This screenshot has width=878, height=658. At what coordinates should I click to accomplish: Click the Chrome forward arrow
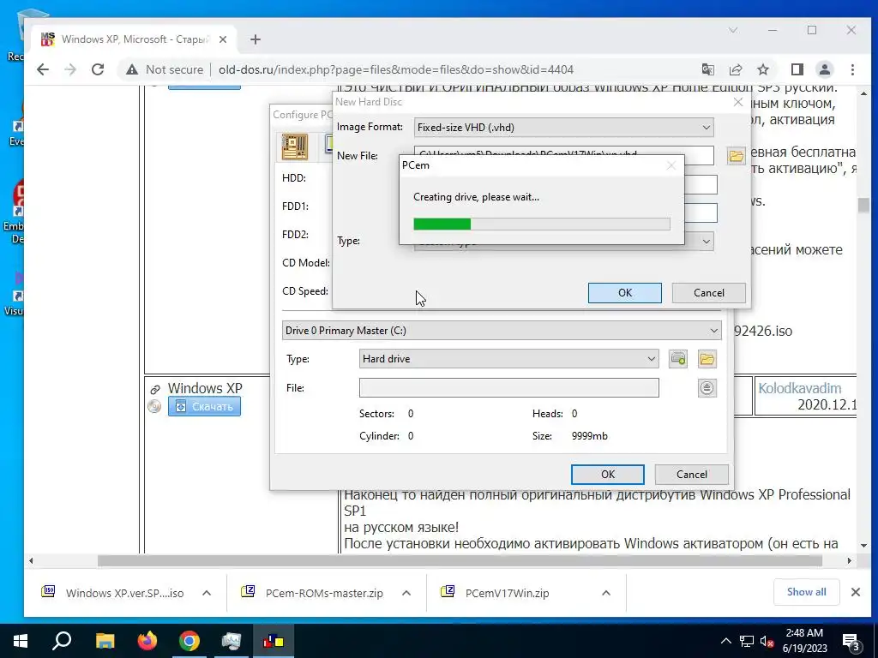[x=70, y=69]
